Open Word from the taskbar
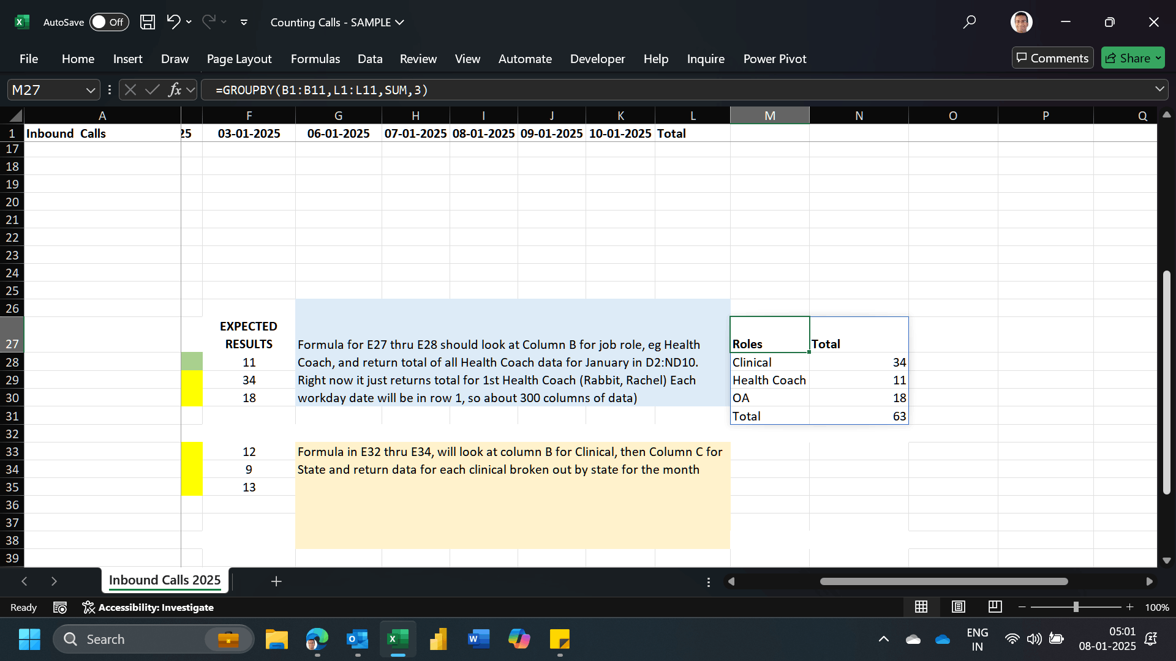The image size is (1176, 661). [478, 639]
